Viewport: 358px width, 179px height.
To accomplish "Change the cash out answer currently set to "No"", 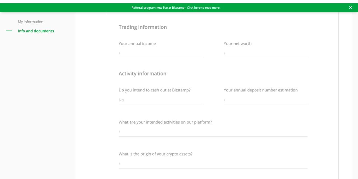I will (x=160, y=100).
